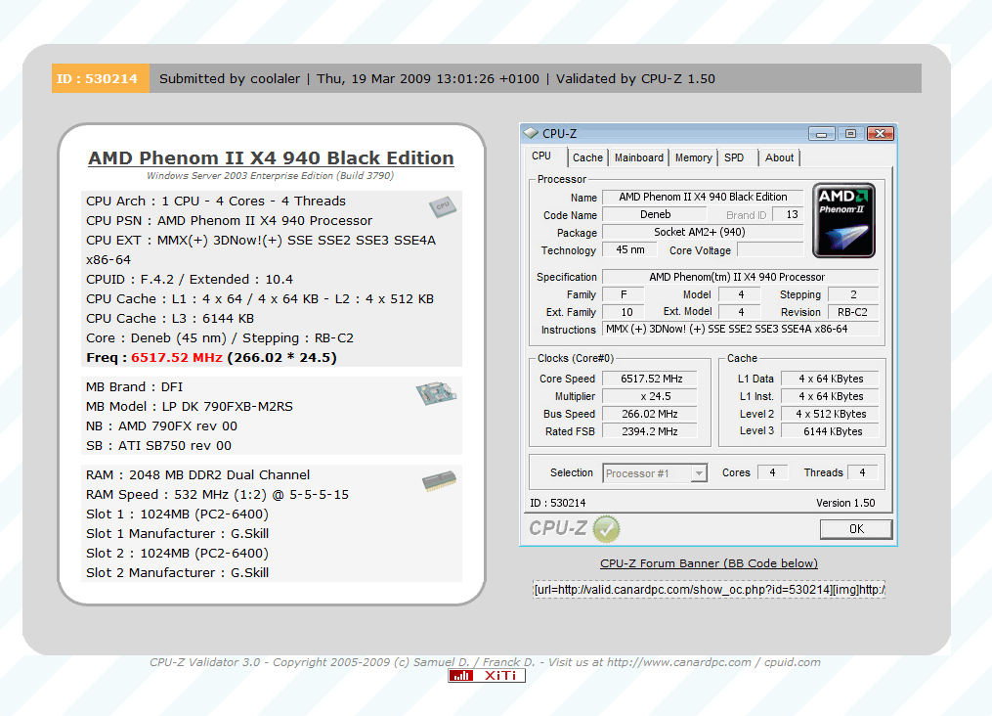This screenshot has width=992, height=716.
Task: Click the MB Model LP DK 790FXB-M2RS line
Action: [x=190, y=407]
